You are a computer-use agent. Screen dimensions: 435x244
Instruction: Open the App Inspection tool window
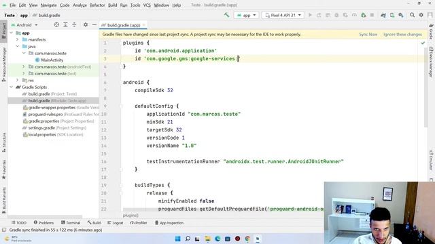click(x=169, y=223)
